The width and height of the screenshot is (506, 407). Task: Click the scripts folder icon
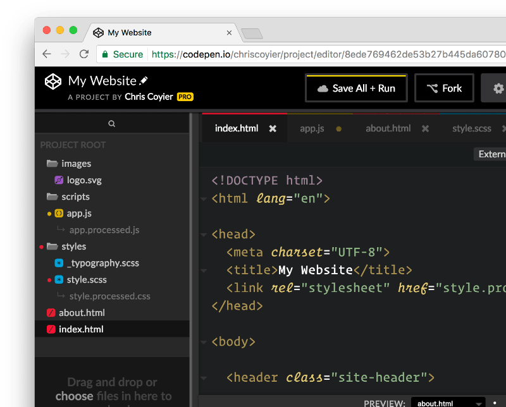[x=54, y=197]
